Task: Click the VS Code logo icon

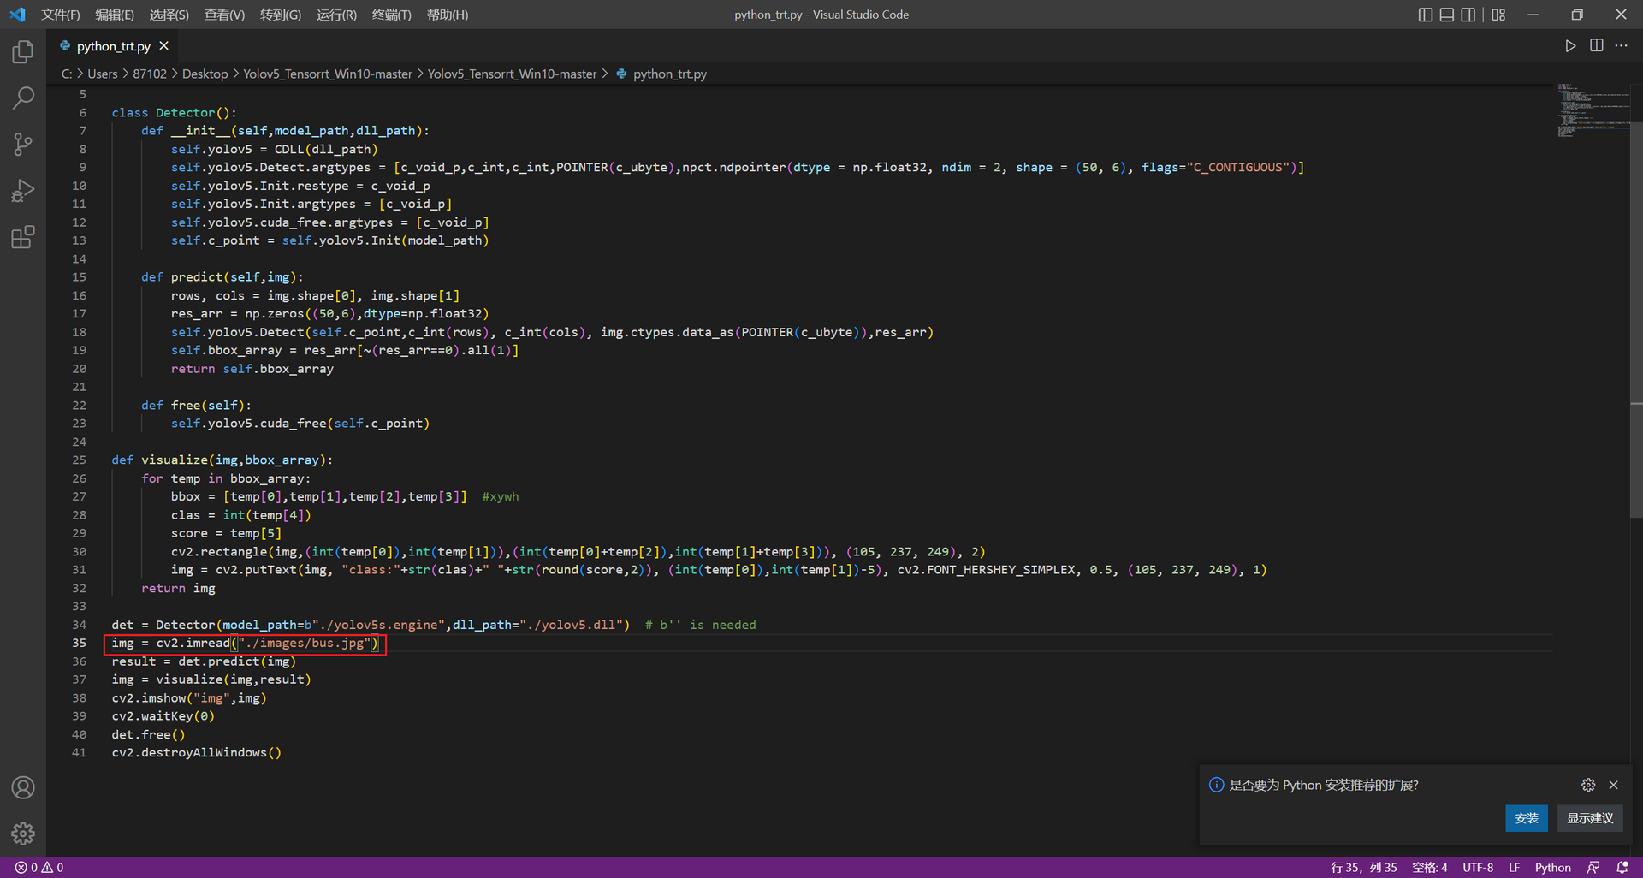Action: tap(17, 15)
